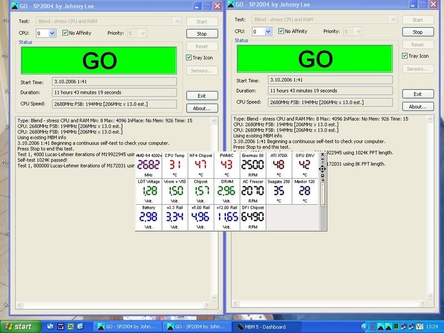
Task: Click the Duration field in right window
Action: click(x=330, y=90)
